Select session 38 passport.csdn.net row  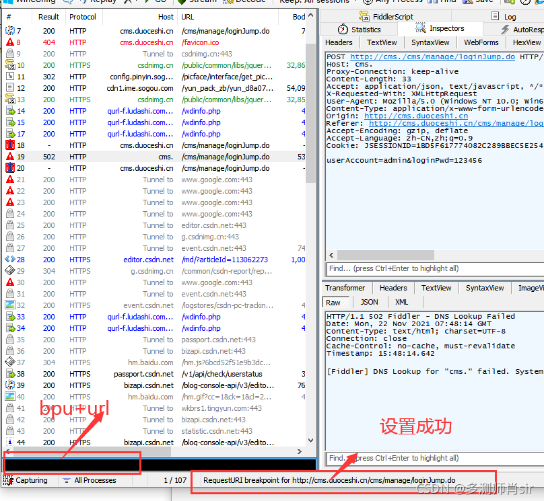(155, 374)
